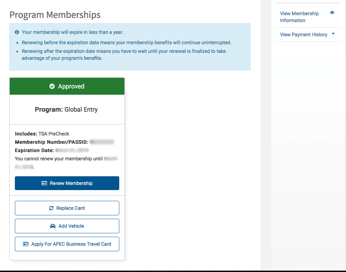346x272 pixels.
Task: Click the eye icon beside View Membership Information
Action: click(x=332, y=13)
